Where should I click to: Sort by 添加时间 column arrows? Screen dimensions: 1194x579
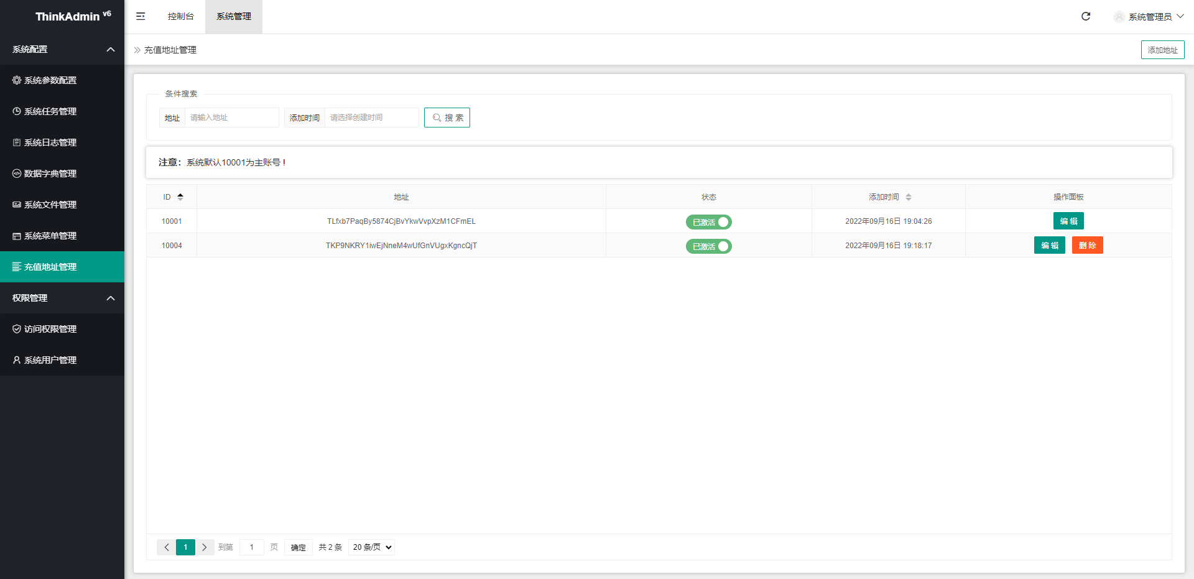click(908, 197)
